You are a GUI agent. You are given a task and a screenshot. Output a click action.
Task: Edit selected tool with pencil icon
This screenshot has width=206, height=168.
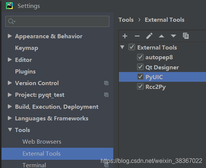[149, 36]
